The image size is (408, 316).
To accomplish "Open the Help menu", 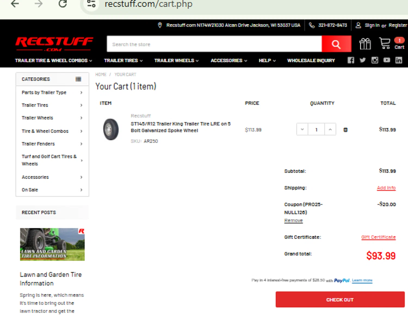I will (x=267, y=60).
